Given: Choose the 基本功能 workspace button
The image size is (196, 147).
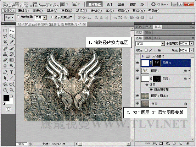Looking at the screenshot, I should point(95,4).
